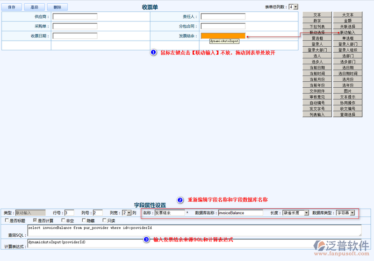Click the 删除 (Delete) button
Image resolution: width=374 pixels, height=261 pixels.
click(57, 7)
